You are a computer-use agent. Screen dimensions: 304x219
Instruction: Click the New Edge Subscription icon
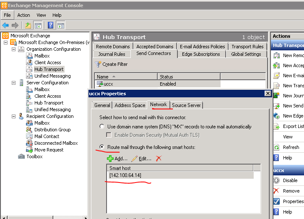[276, 116]
